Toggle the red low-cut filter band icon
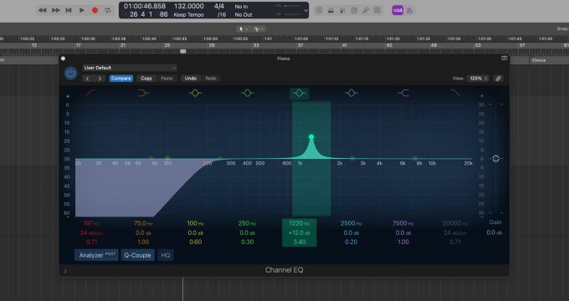 [90, 93]
